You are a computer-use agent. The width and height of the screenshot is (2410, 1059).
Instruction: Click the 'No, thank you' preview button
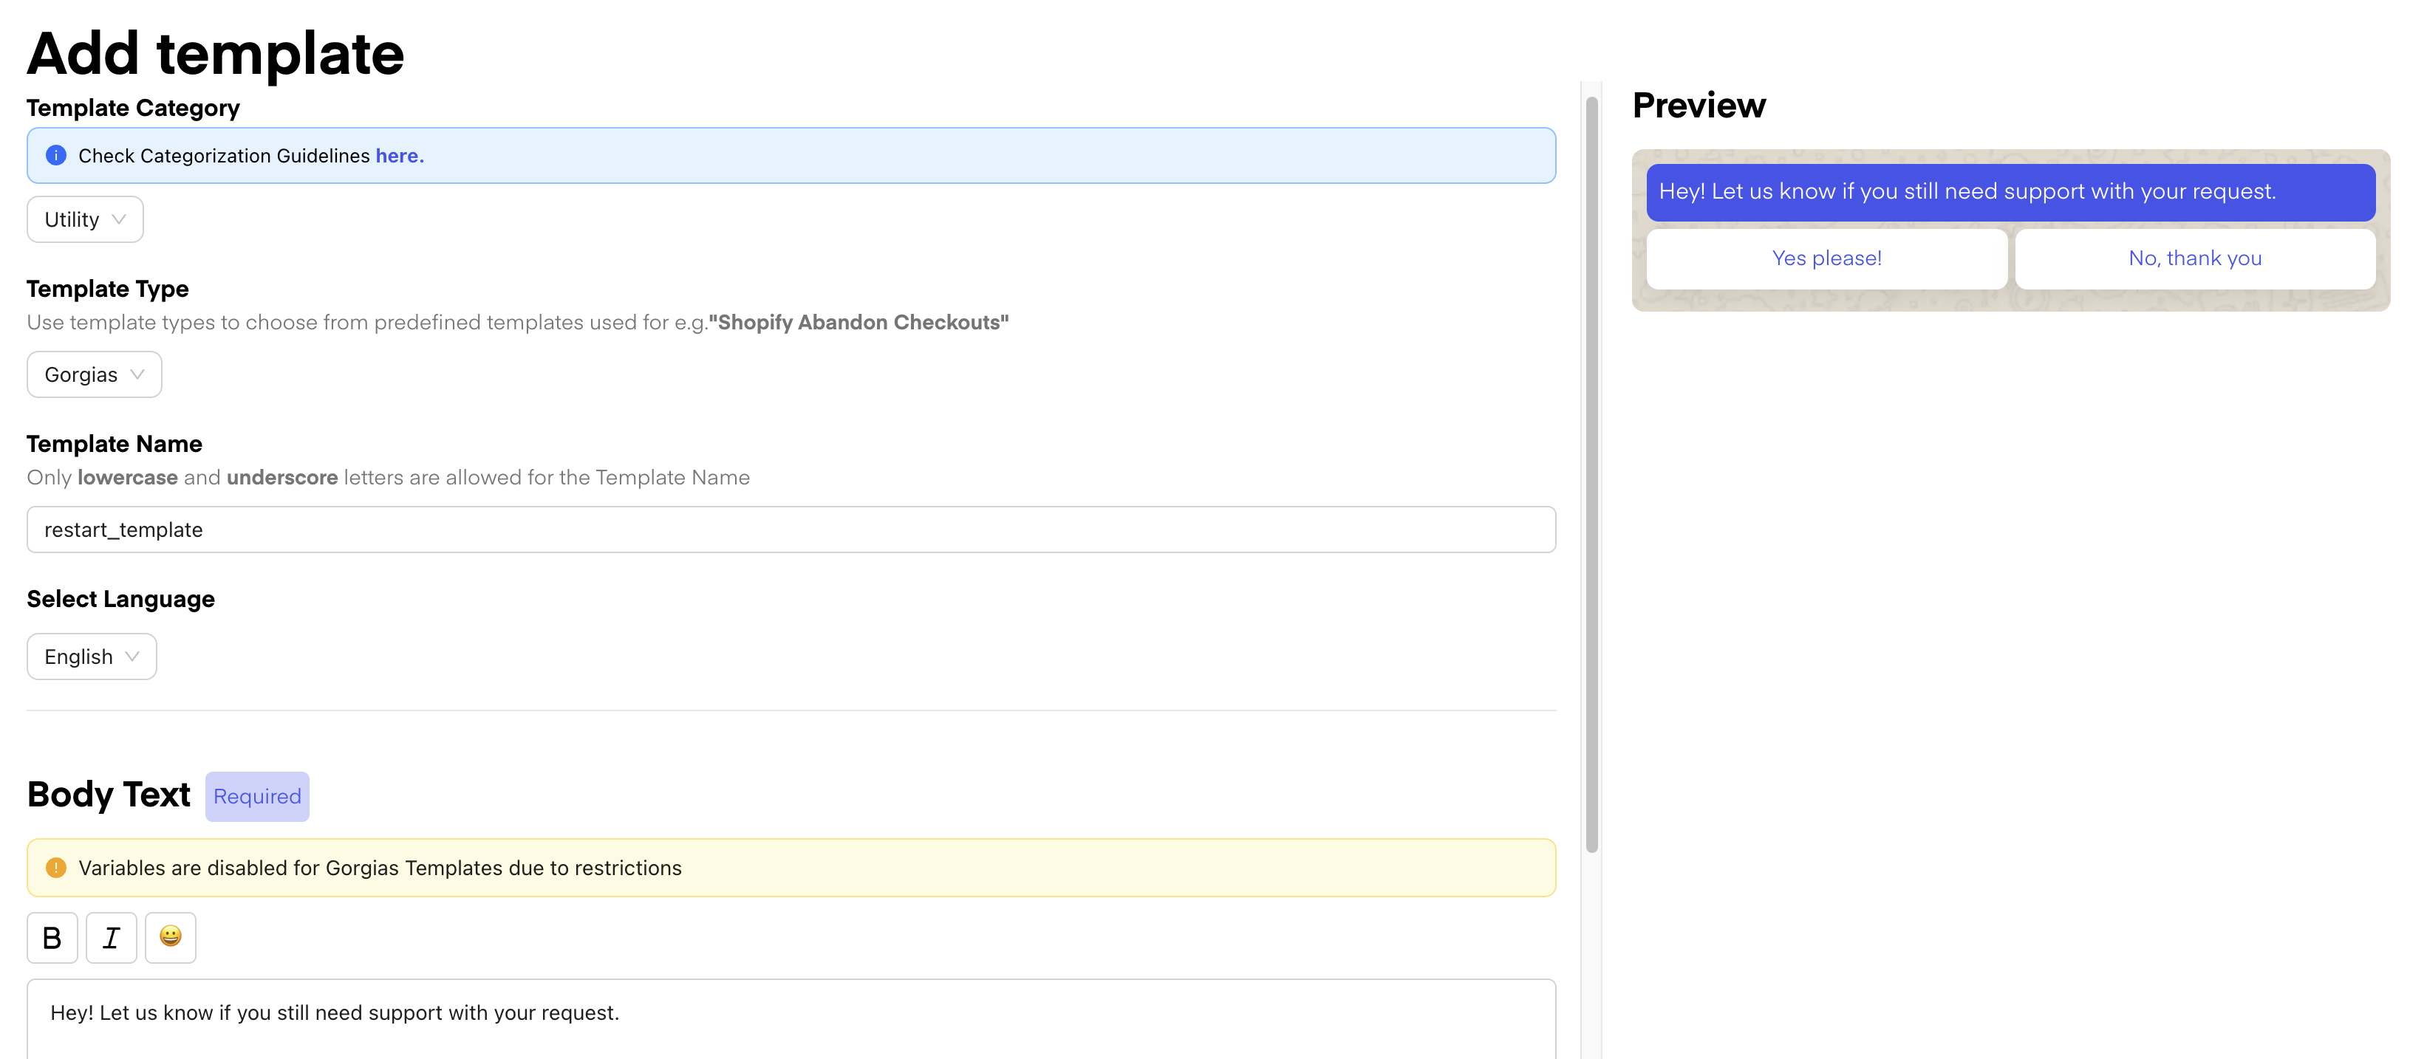point(2195,258)
